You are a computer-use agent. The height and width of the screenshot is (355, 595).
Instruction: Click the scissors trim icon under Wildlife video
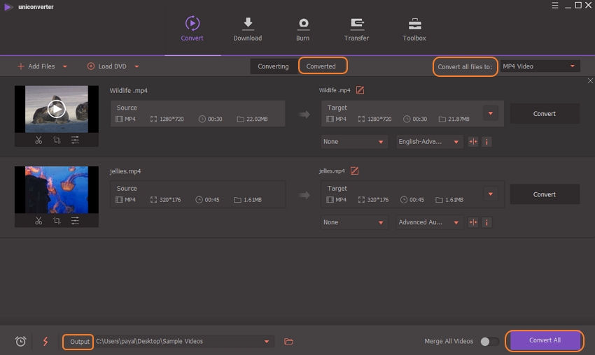38,140
